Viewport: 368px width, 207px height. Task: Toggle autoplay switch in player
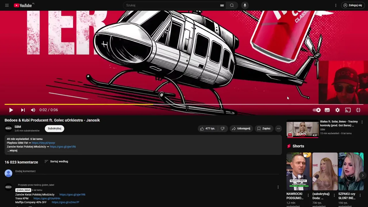click(317, 110)
